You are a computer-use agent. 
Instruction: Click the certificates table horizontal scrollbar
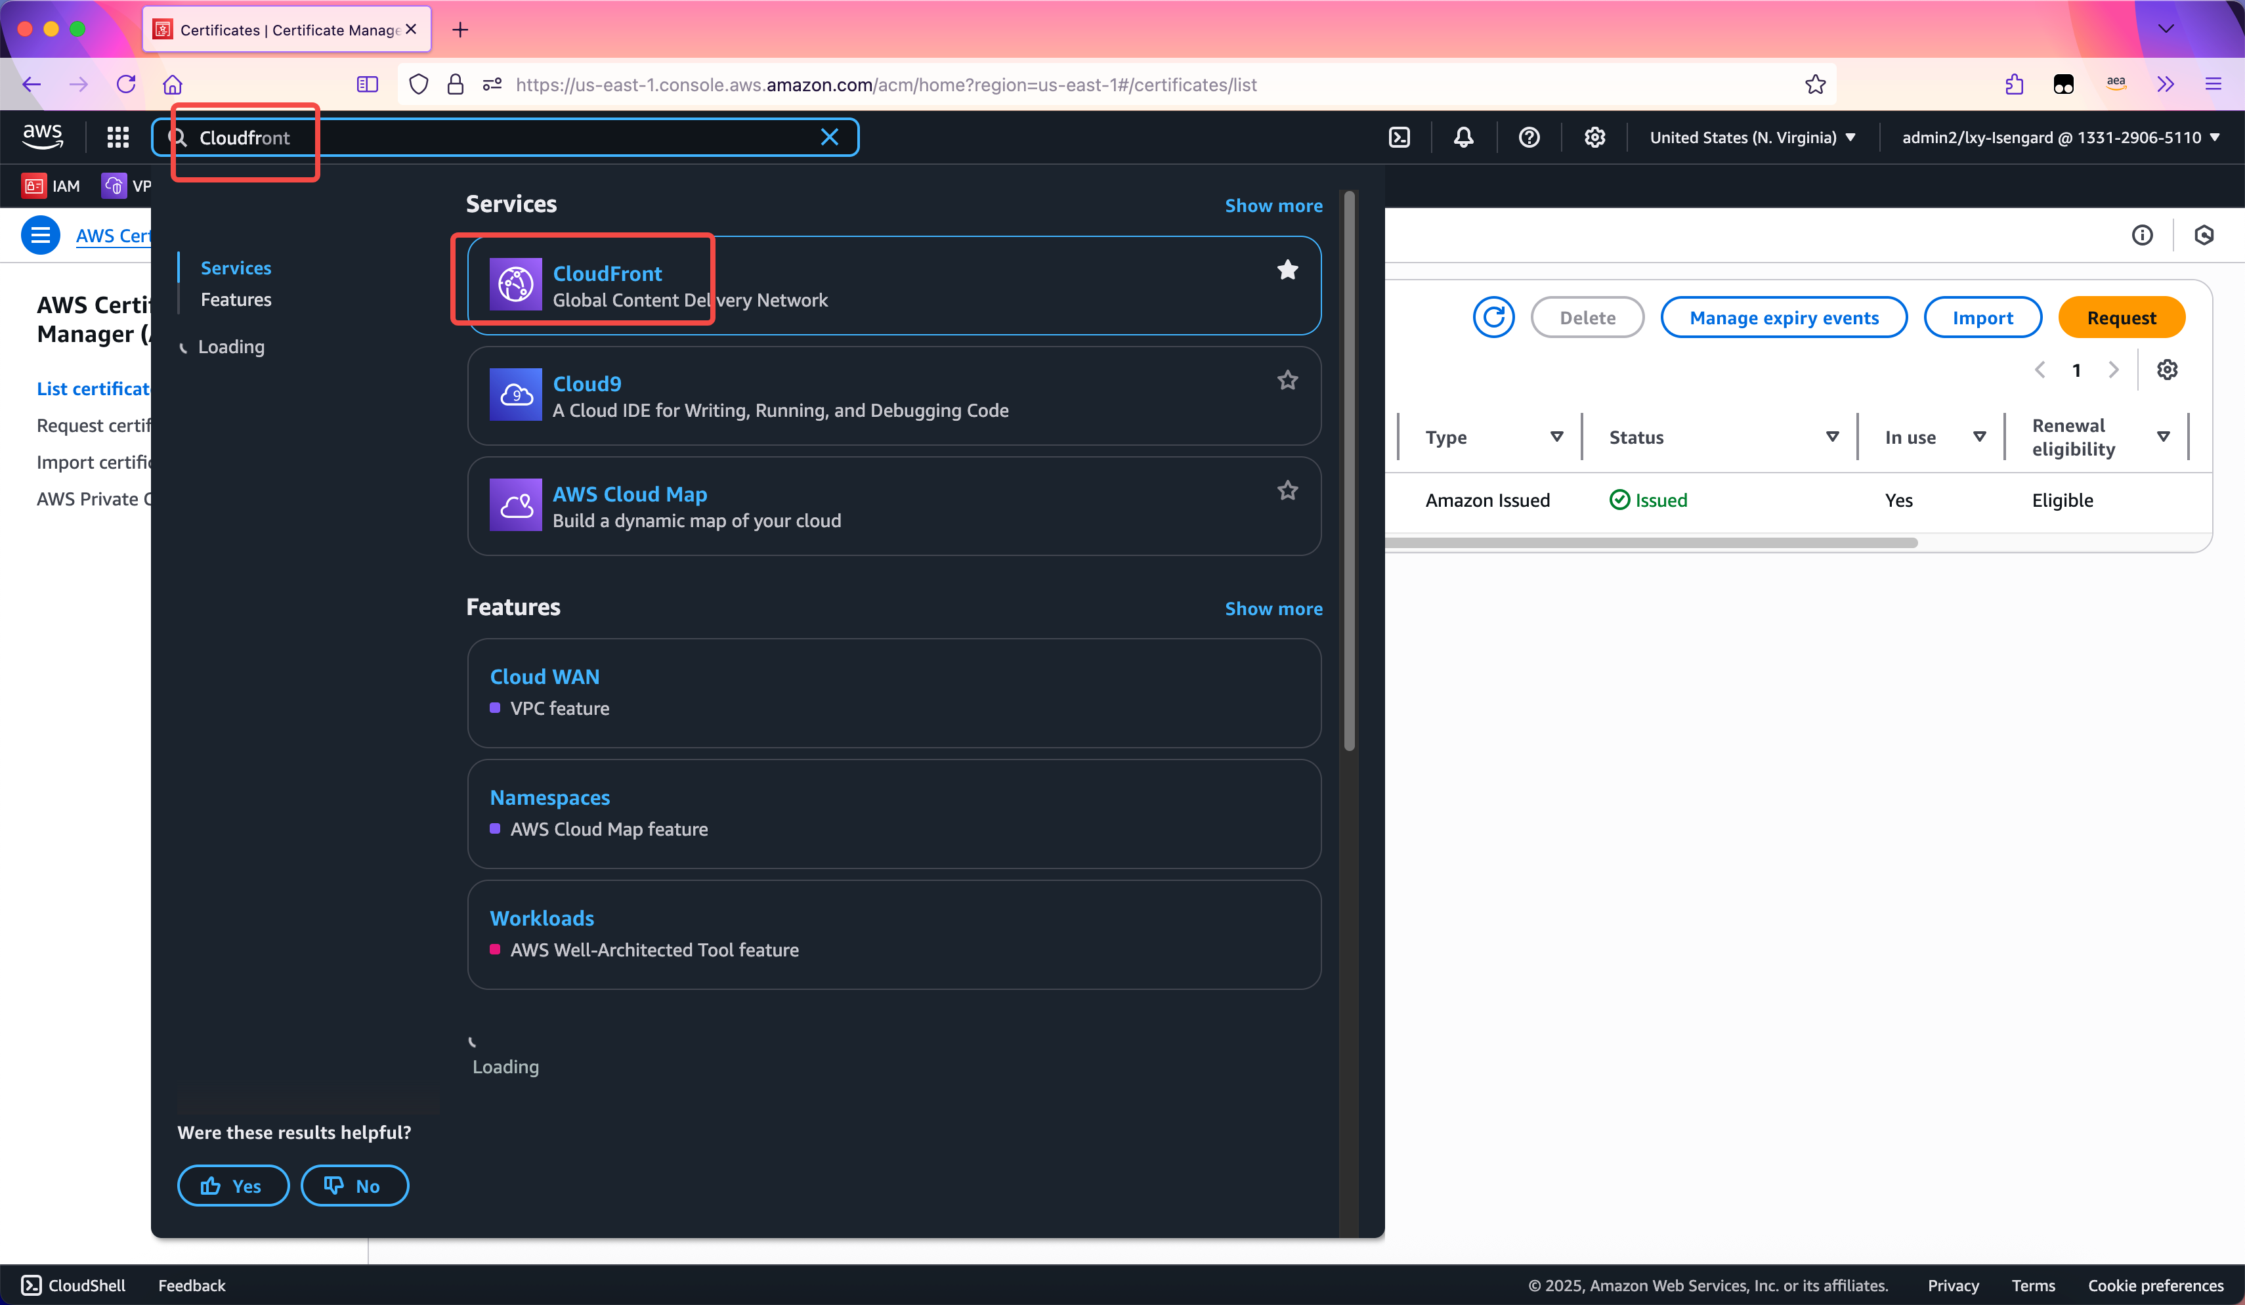(1651, 542)
